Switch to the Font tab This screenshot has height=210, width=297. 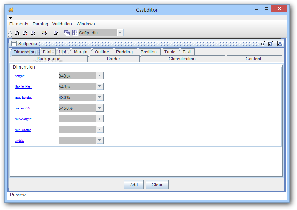(x=47, y=52)
